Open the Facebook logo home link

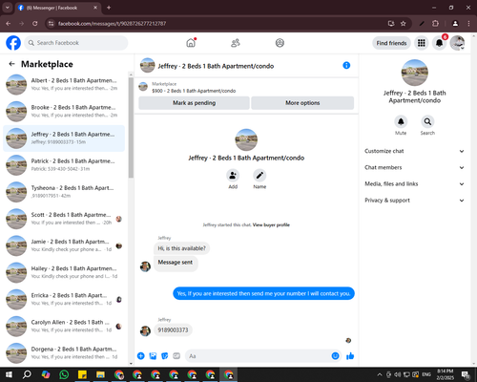(13, 43)
